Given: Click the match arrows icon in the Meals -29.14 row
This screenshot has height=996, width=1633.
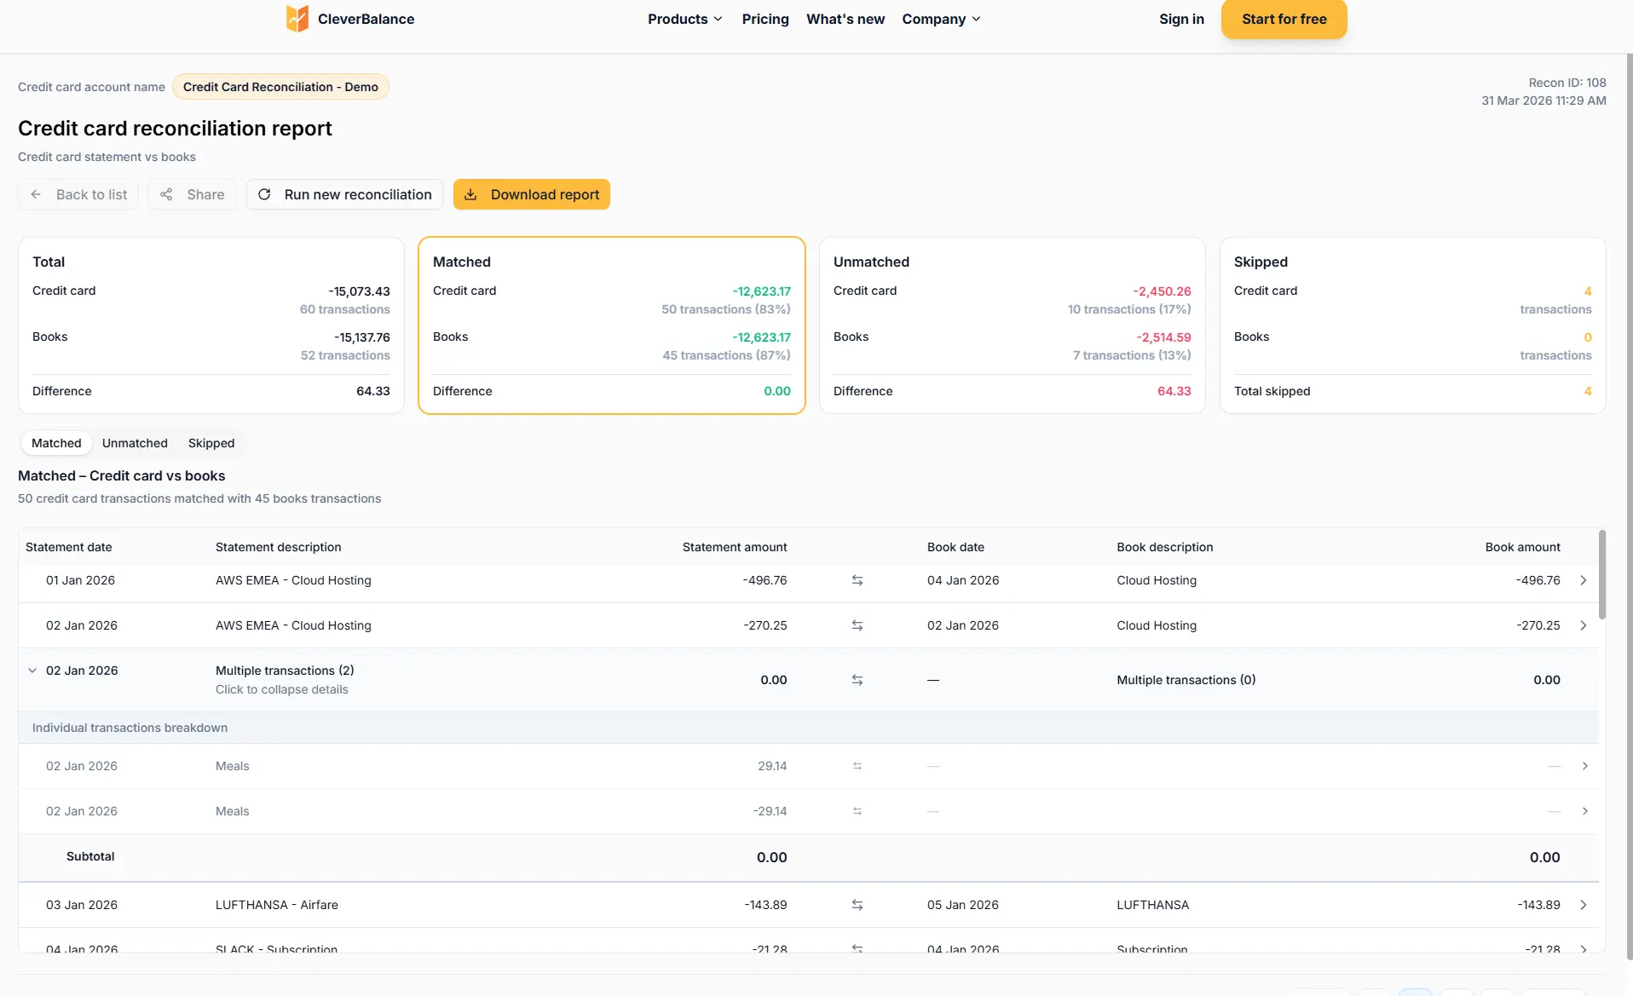Looking at the screenshot, I should pyautogui.click(x=857, y=811).
